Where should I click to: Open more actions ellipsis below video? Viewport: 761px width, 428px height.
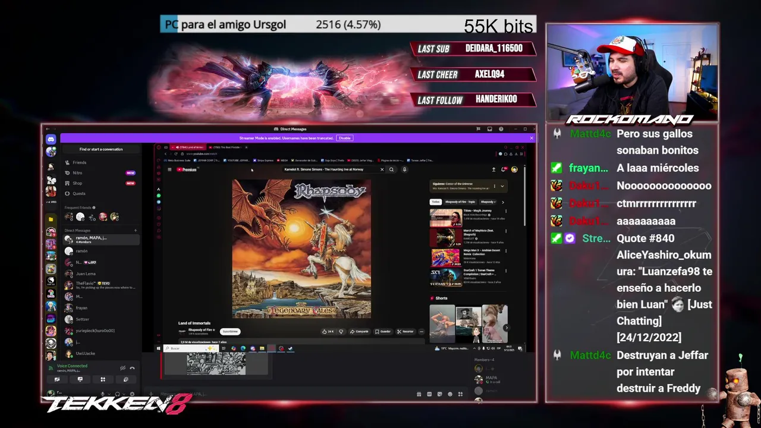click(x=421, y=331)
